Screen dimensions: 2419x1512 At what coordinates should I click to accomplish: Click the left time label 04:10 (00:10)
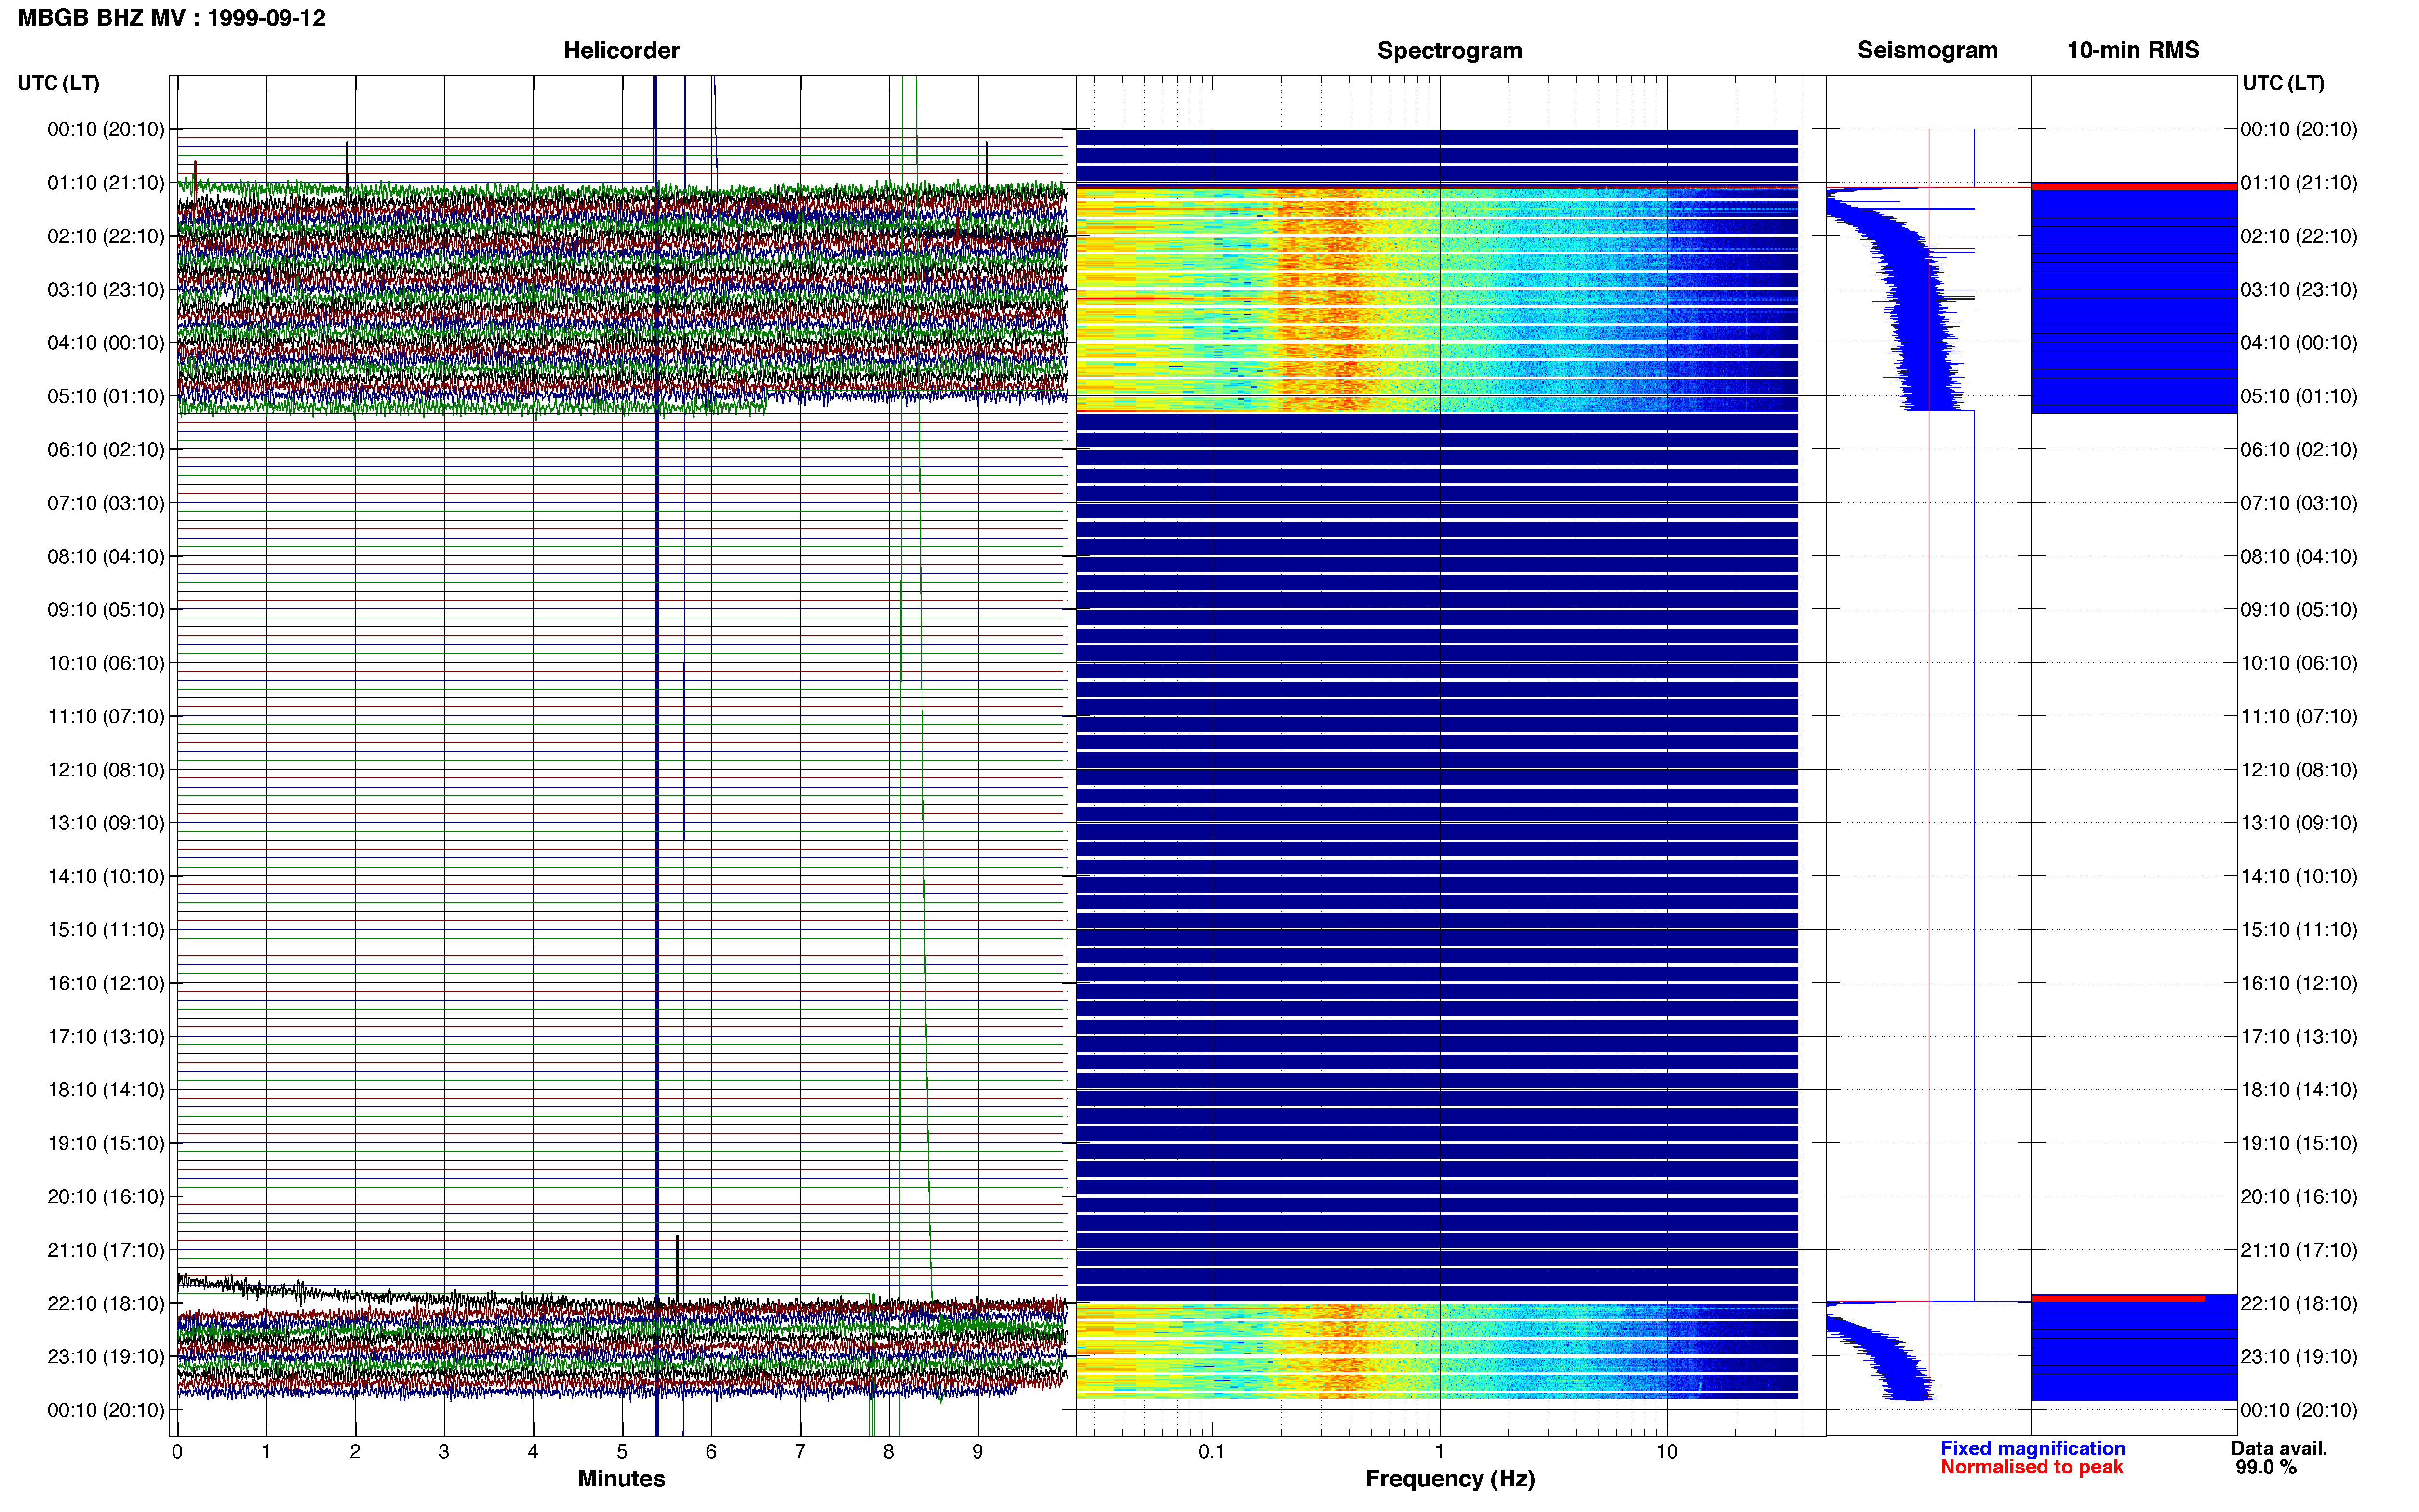tap(106, 343)
